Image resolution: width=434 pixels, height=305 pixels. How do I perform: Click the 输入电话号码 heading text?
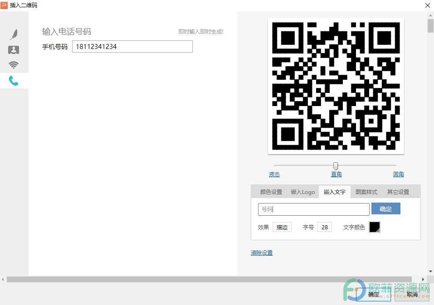click(66, 32)
